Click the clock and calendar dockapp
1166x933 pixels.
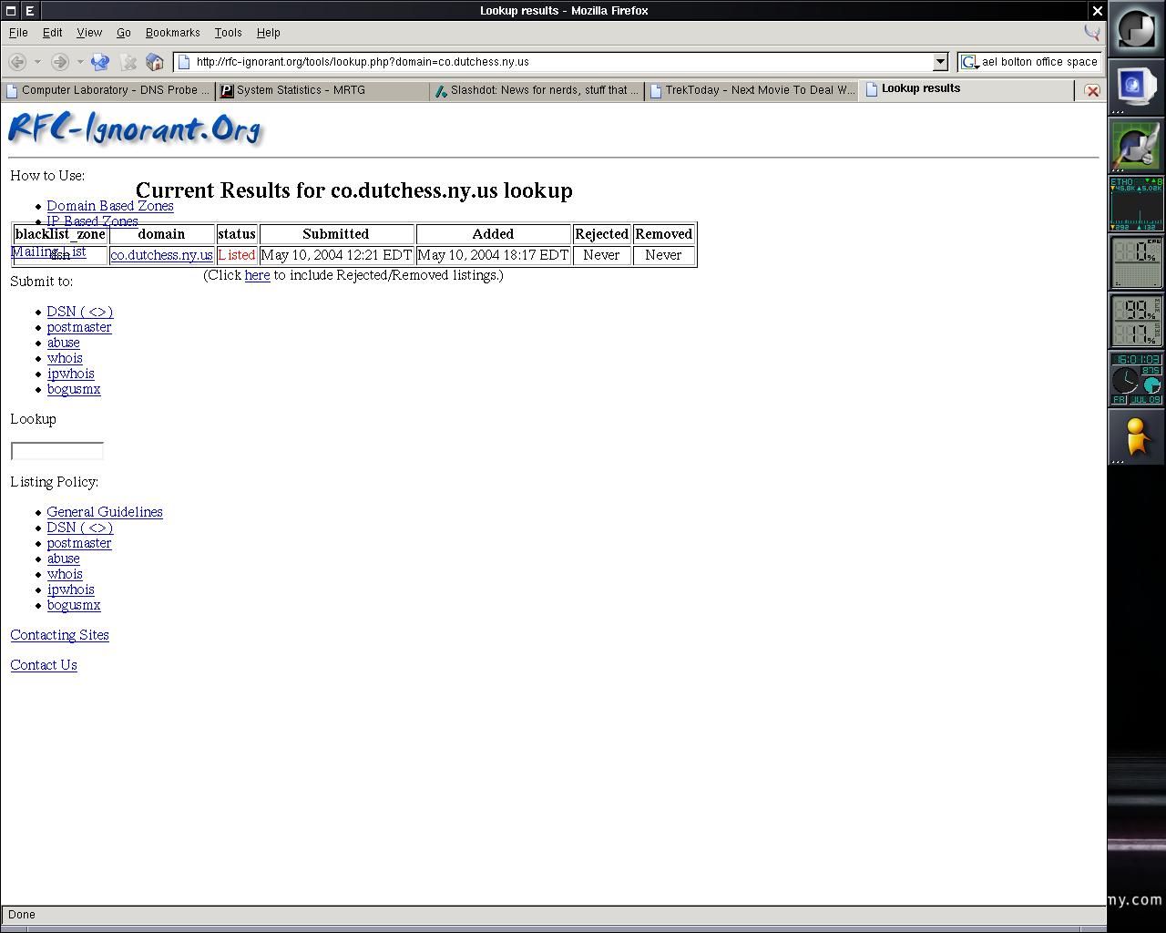click(1136, 379)
